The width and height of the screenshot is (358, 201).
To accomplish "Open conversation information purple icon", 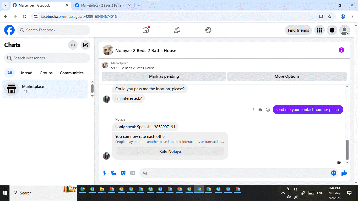I will pyautogui.click(x=341, y=50).
